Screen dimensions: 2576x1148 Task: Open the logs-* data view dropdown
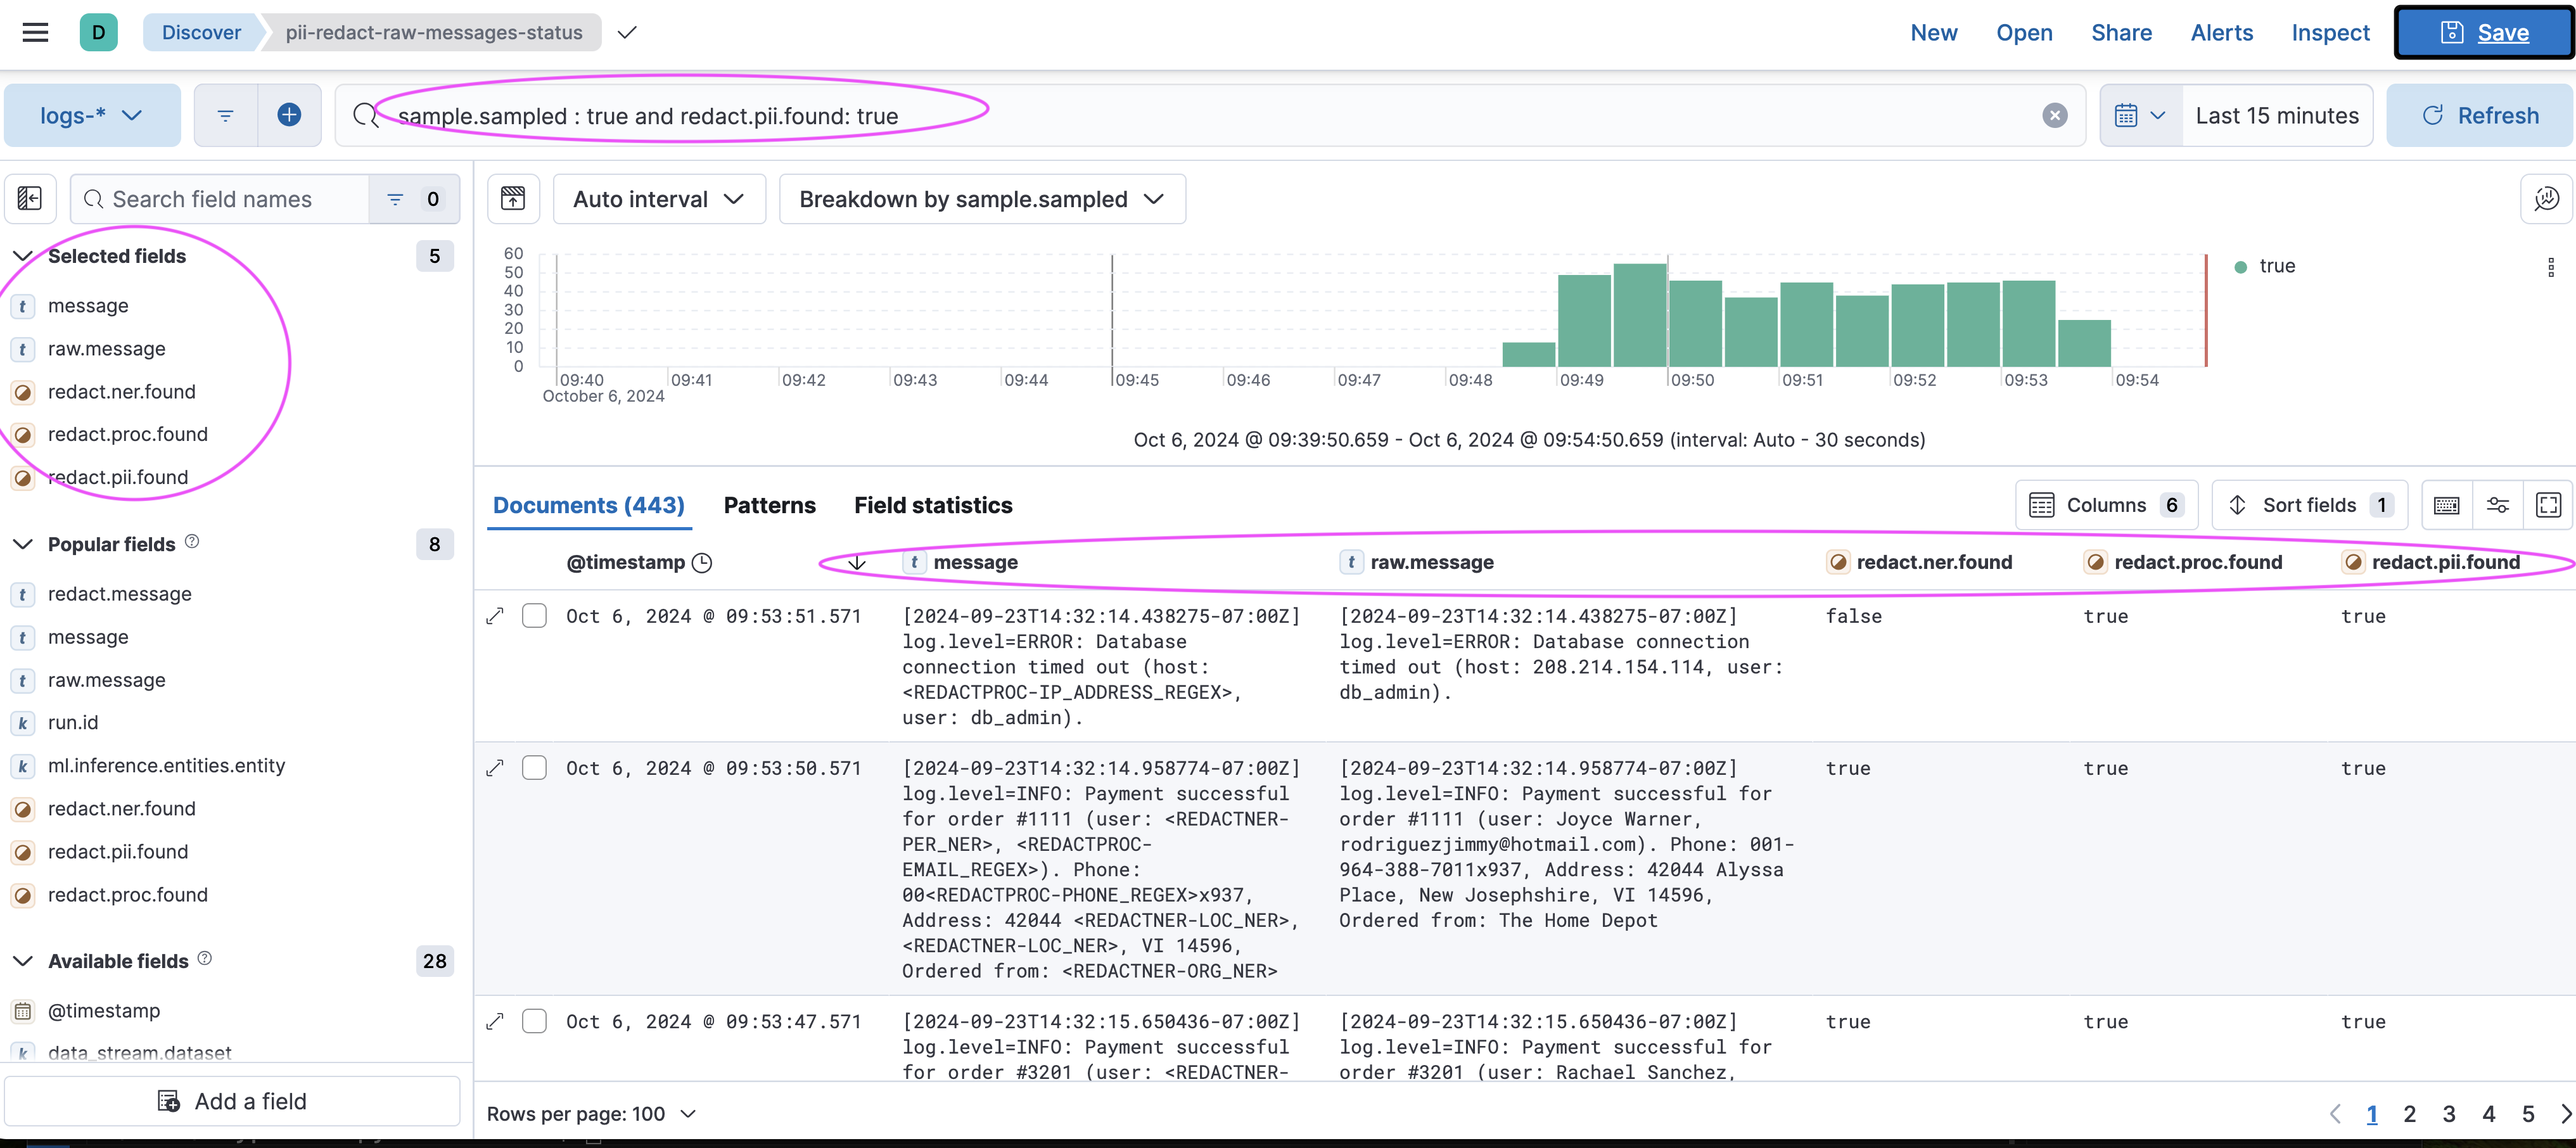click(x=91, y=116)
